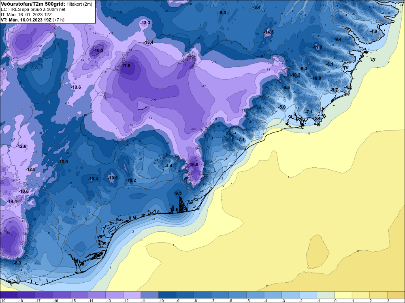This screenshot has height=303, width=405.
Task: Click the -10.6 temperature label
Action: click(113, 178)
